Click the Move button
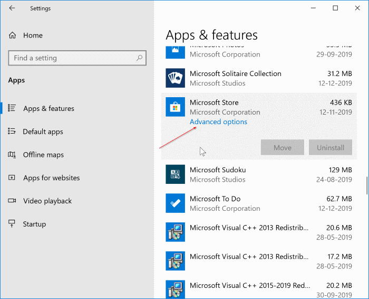369x299 pixels. (x=283, y=147)
